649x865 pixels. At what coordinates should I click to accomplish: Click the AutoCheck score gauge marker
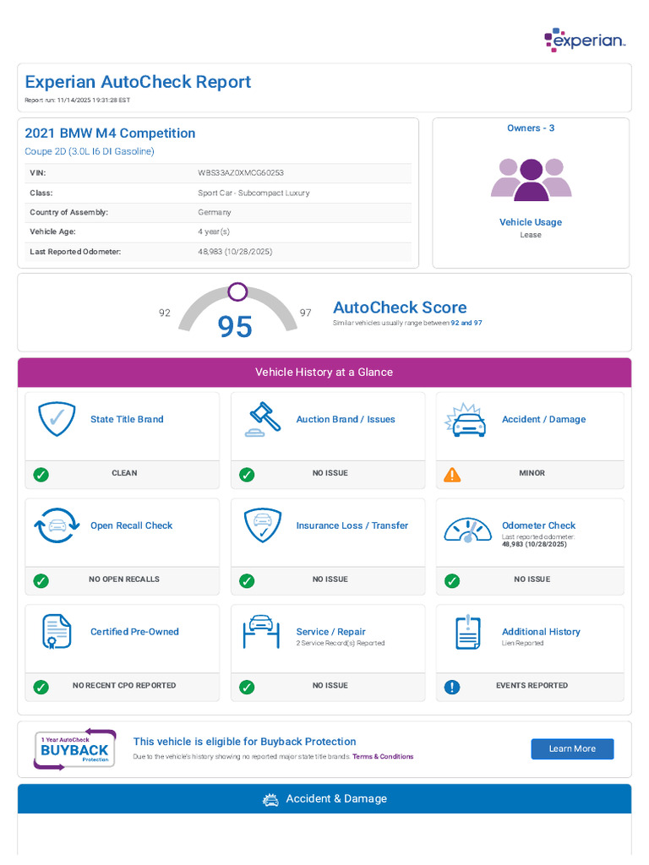point(237,291)
